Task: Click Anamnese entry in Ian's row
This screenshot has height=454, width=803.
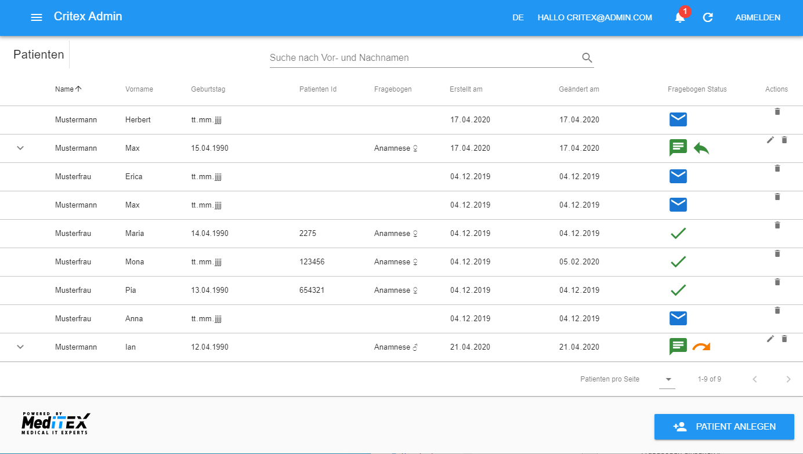Action: point(396,347)
